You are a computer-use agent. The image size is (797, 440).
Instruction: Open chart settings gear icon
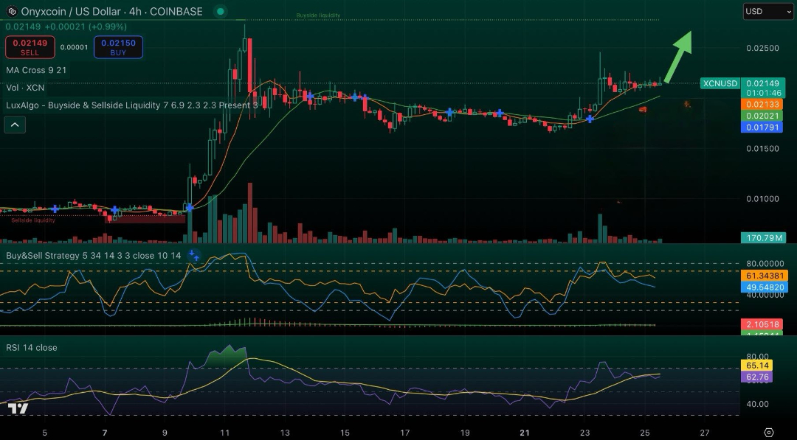coord(768,433)
